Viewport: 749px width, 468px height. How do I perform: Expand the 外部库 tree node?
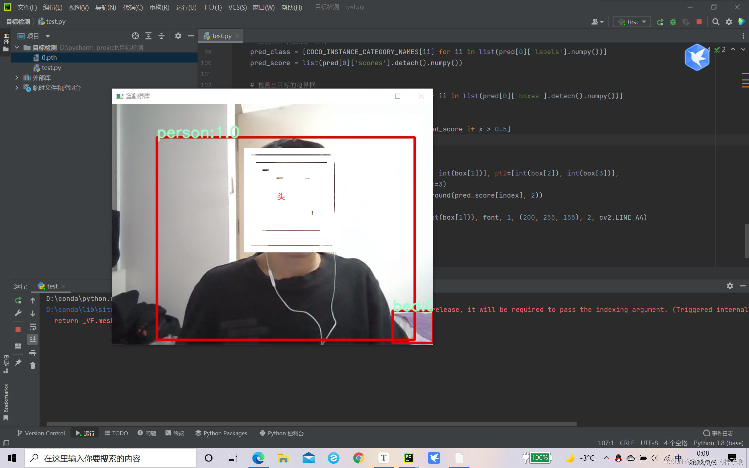[x=17, y=78]
